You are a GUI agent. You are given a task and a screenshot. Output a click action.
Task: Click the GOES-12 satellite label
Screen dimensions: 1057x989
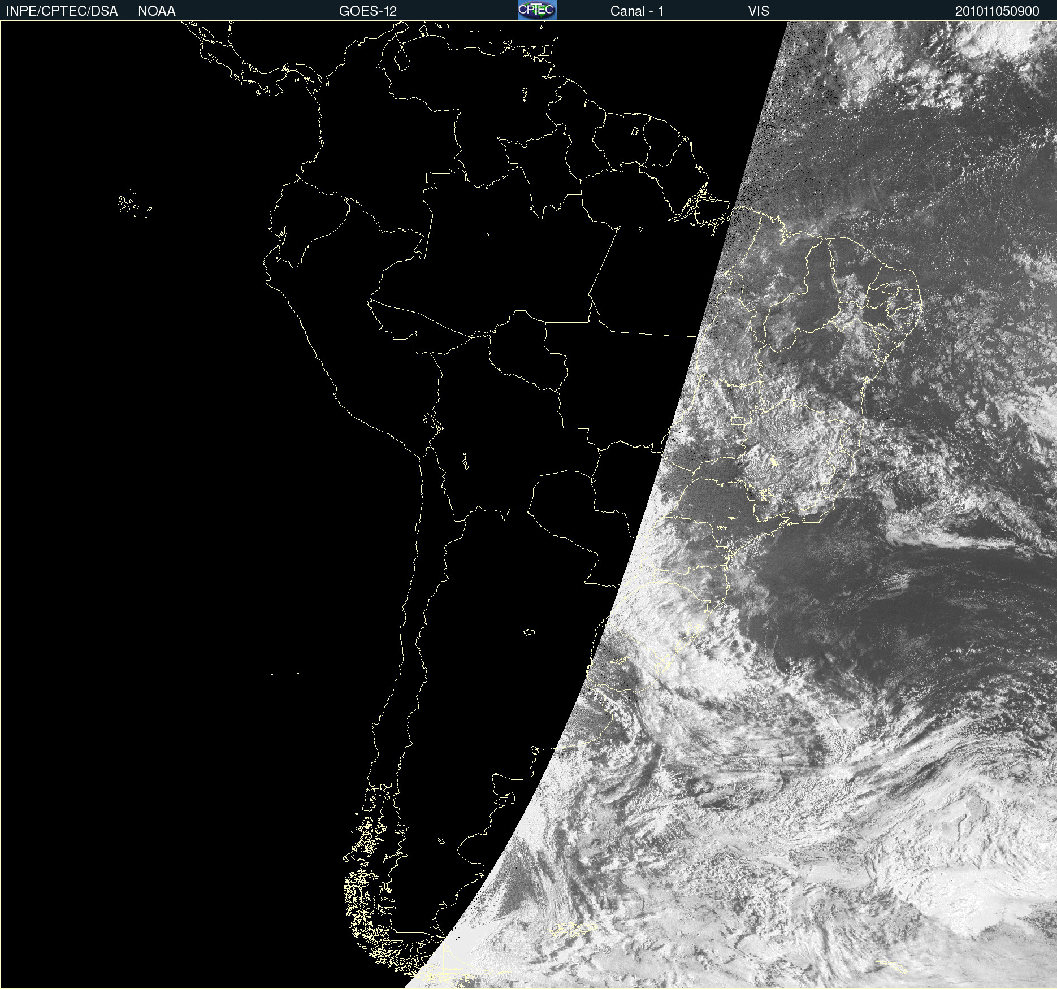click(367, 11)
